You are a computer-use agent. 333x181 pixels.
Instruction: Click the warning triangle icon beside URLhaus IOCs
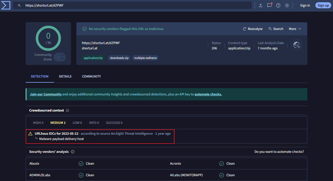click(x=30, y=134)
